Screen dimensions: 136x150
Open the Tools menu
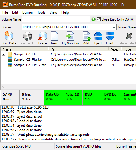pyautogui.click(x=41, y=12)
